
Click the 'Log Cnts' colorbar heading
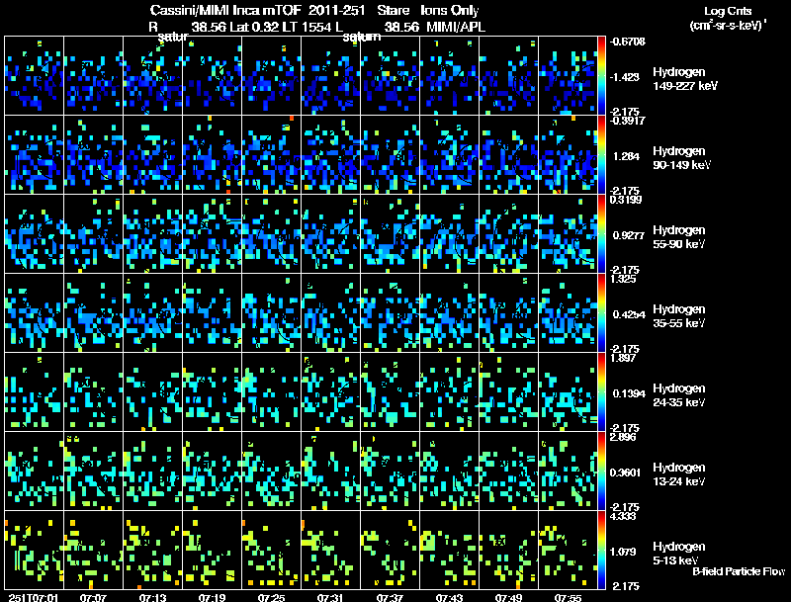[x=728, y=11]
